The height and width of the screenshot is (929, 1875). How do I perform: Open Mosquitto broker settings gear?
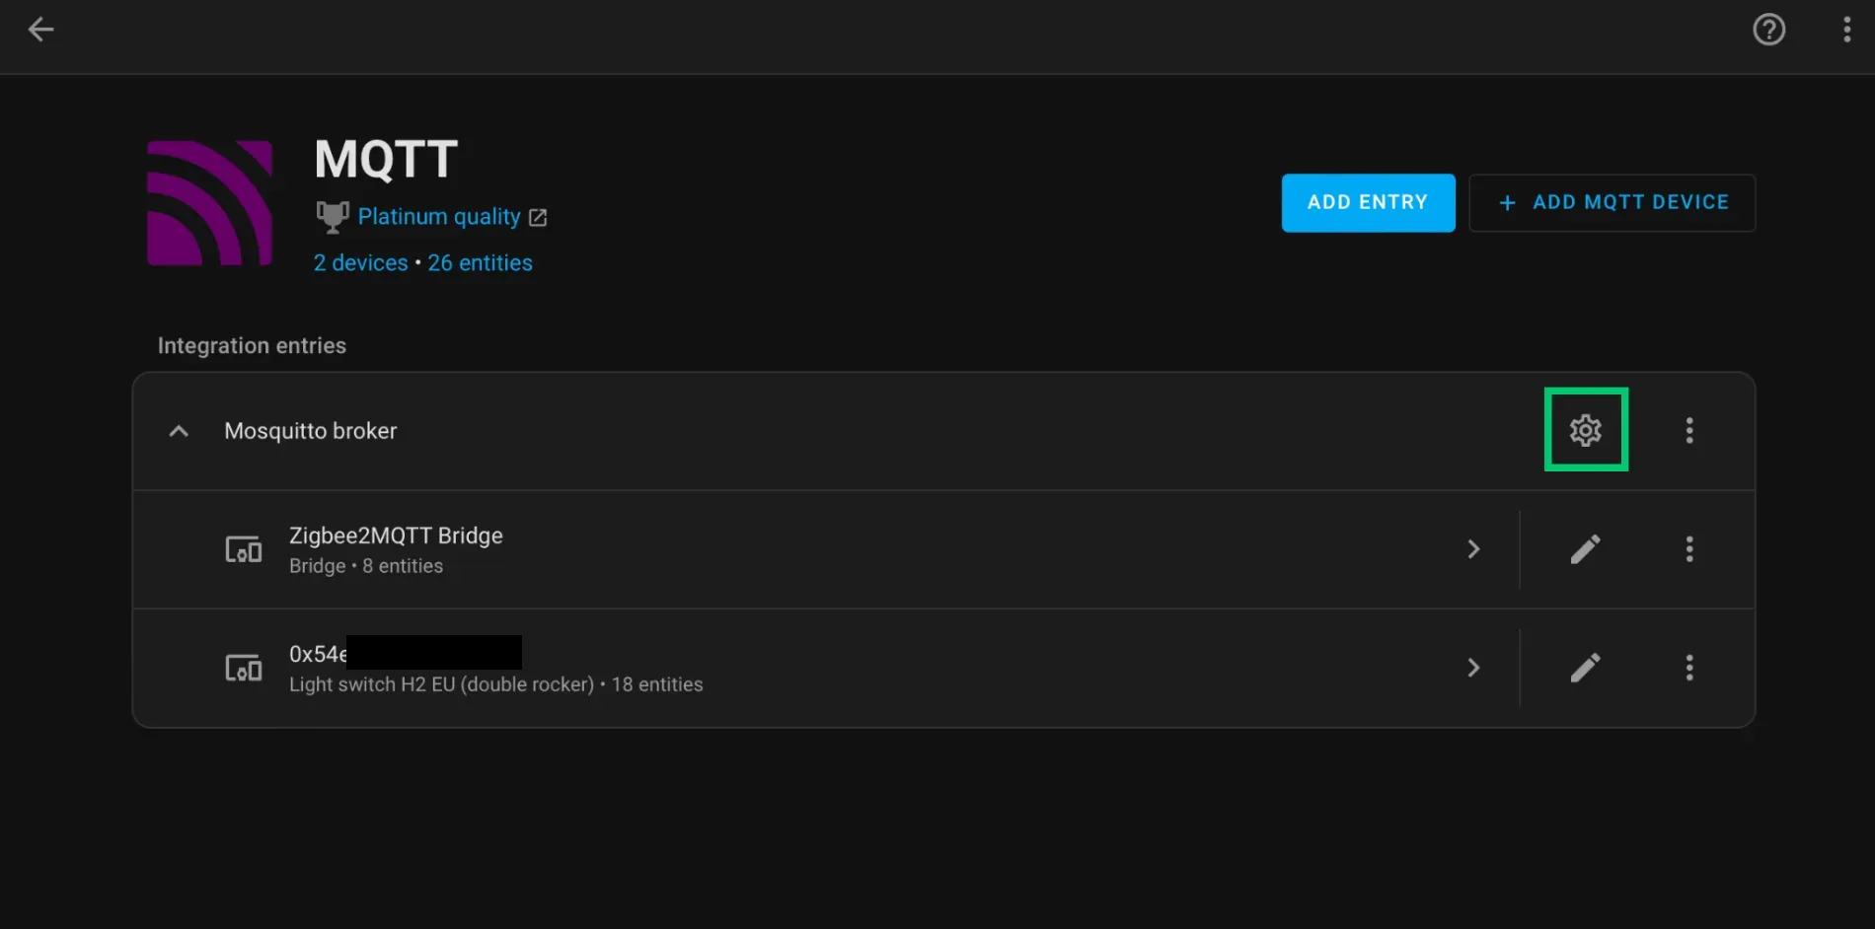click(1585, 430)
